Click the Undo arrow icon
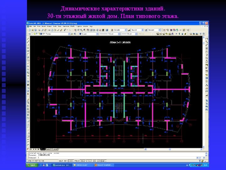Screen dimensions: 226x170 [65, 30]
